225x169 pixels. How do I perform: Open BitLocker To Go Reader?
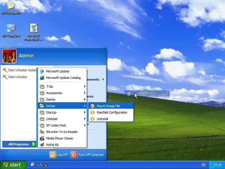[62, 132]
